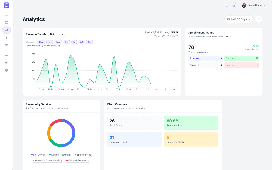Image resolution: width=272 pixels, height=170 pixels.
Task: Toggle the Thu weekday filter
Action: (67, 42)
